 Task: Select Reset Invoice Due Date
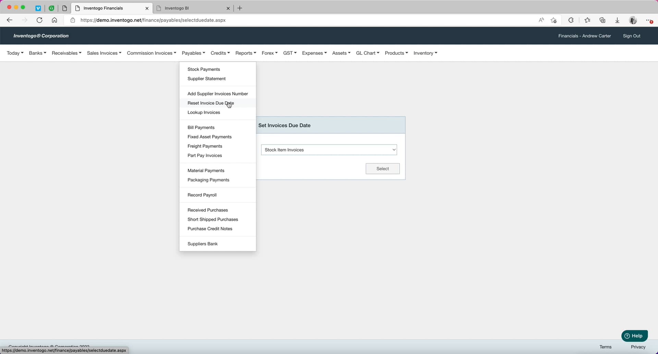point(210,103)
